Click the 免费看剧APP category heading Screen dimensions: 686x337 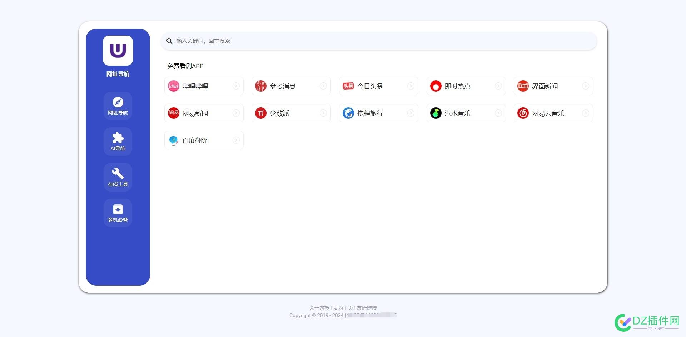(x=185, y=66)
